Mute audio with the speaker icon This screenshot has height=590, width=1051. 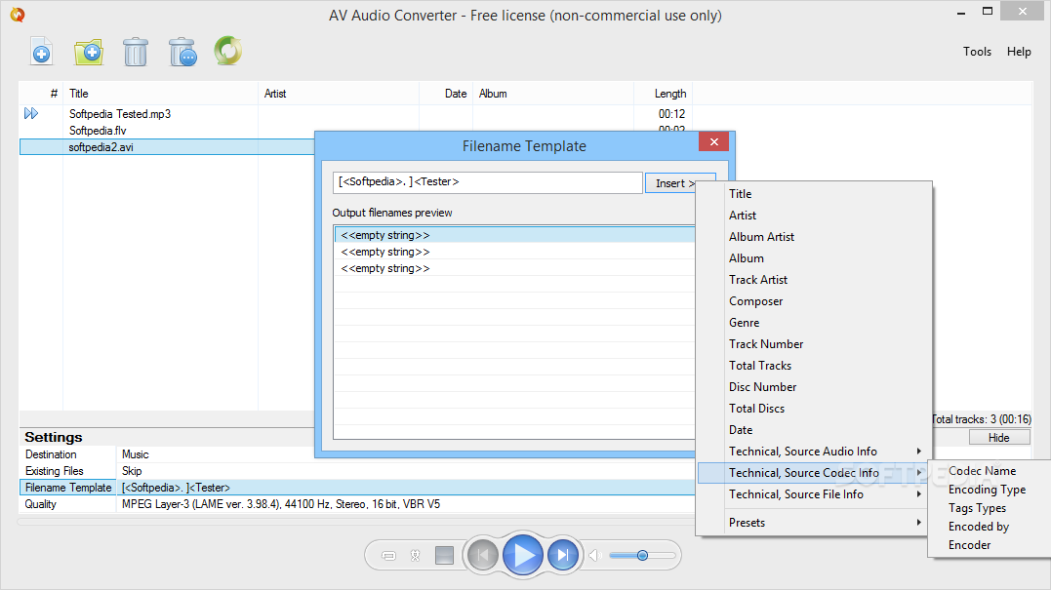[594, 555]
